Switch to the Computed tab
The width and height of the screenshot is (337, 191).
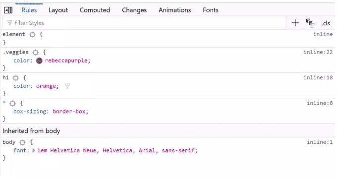tap(95, 10)
